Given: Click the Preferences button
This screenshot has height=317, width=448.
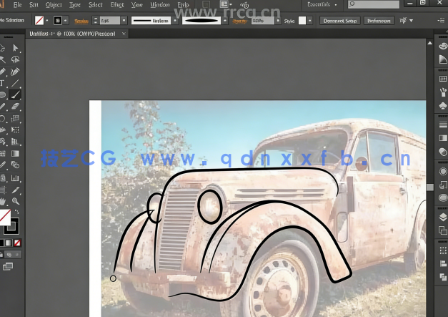Looking at the screenshot, I should click(x=379, y=21).
